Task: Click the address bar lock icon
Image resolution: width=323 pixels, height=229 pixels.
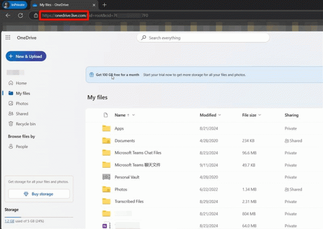Action: click(36, 16)
